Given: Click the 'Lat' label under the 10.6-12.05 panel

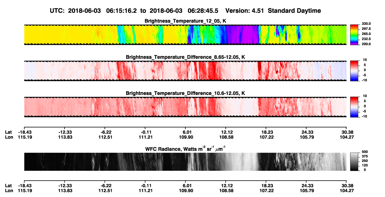Looking at the screenshot, I should tap(9, 132).
